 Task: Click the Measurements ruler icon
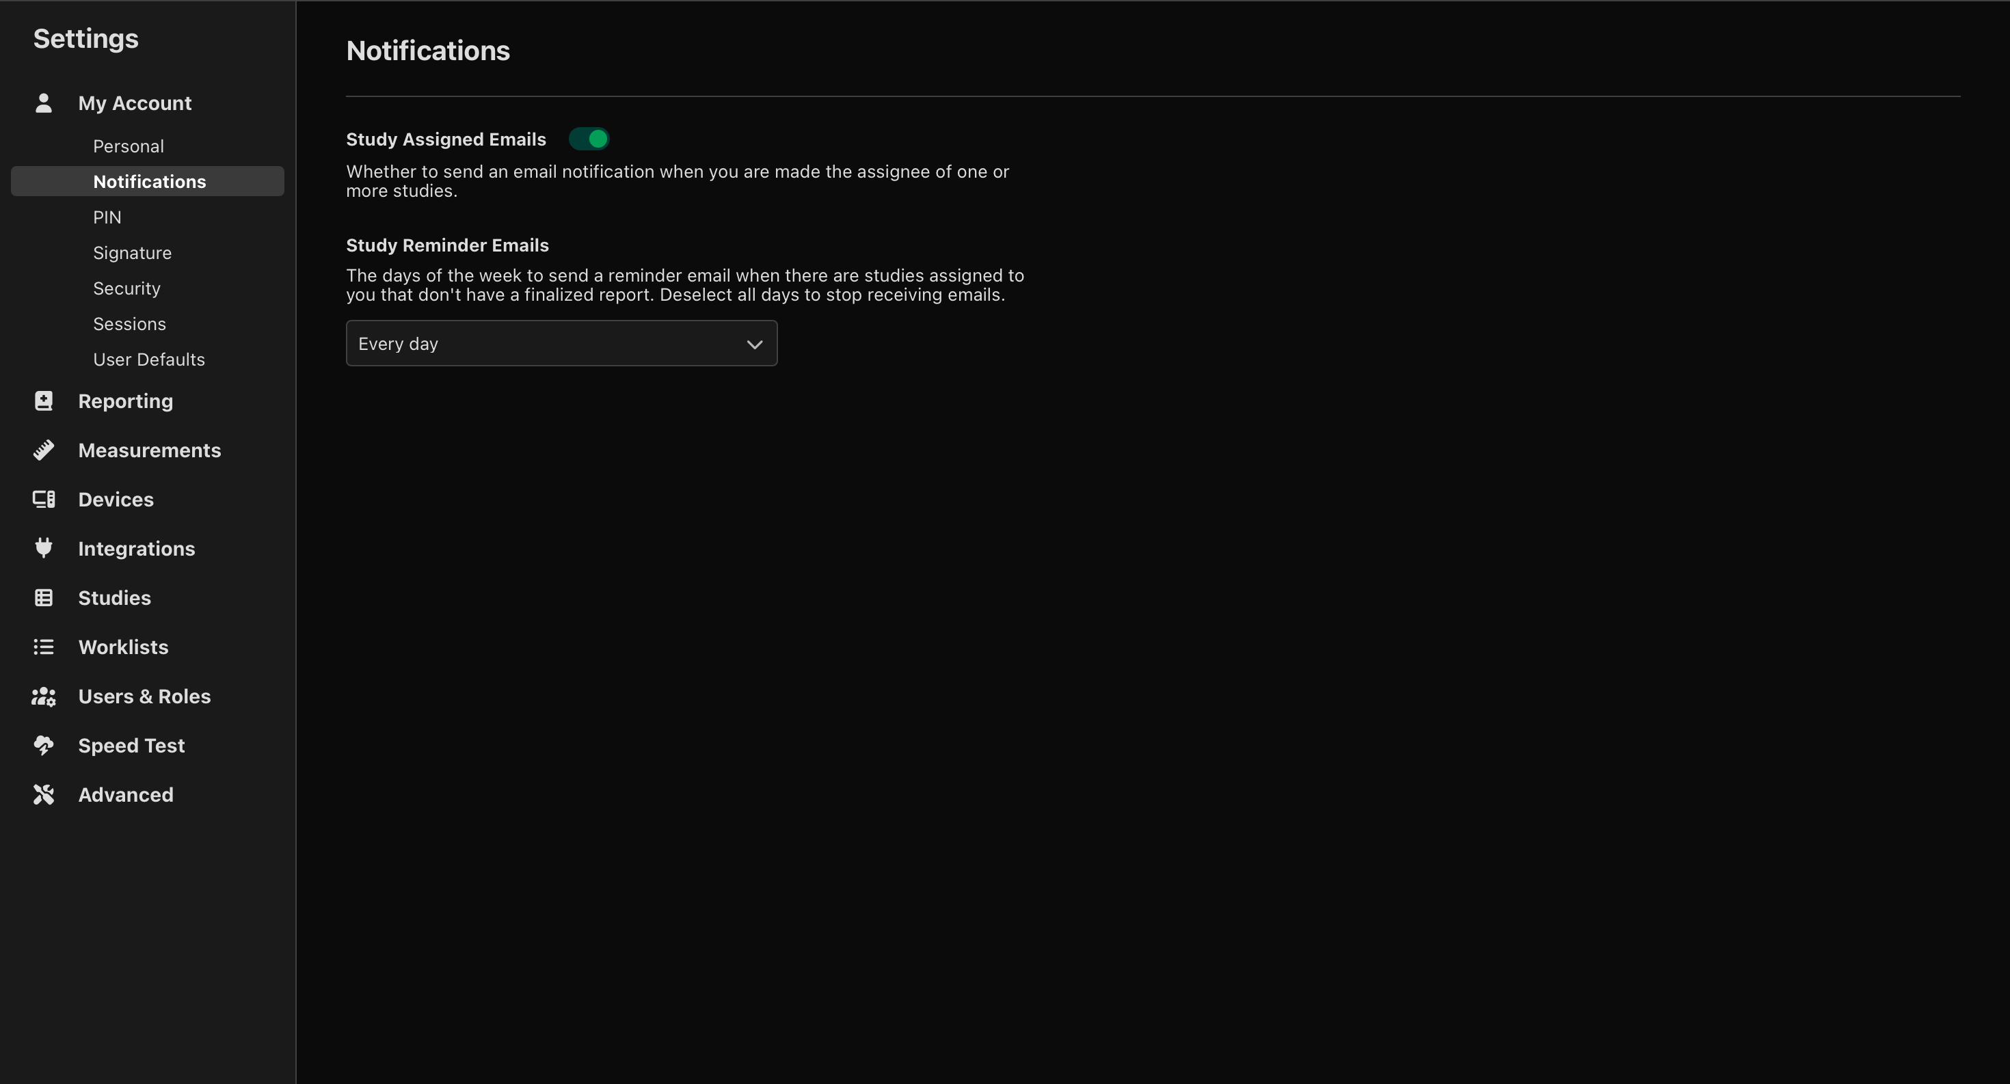pos(44,450)
